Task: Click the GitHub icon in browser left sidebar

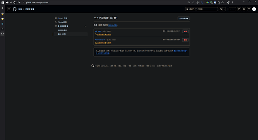Action: coord(3,34)
